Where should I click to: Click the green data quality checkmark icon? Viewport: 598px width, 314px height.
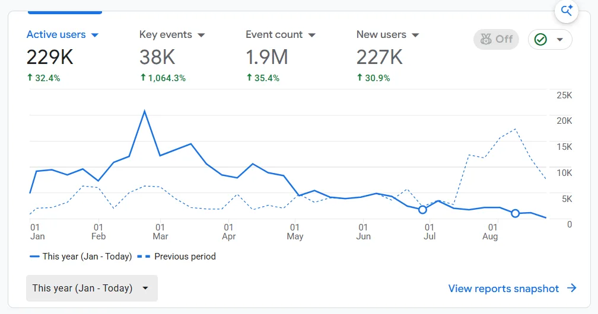pyautogui.click(x=540, y=39)
